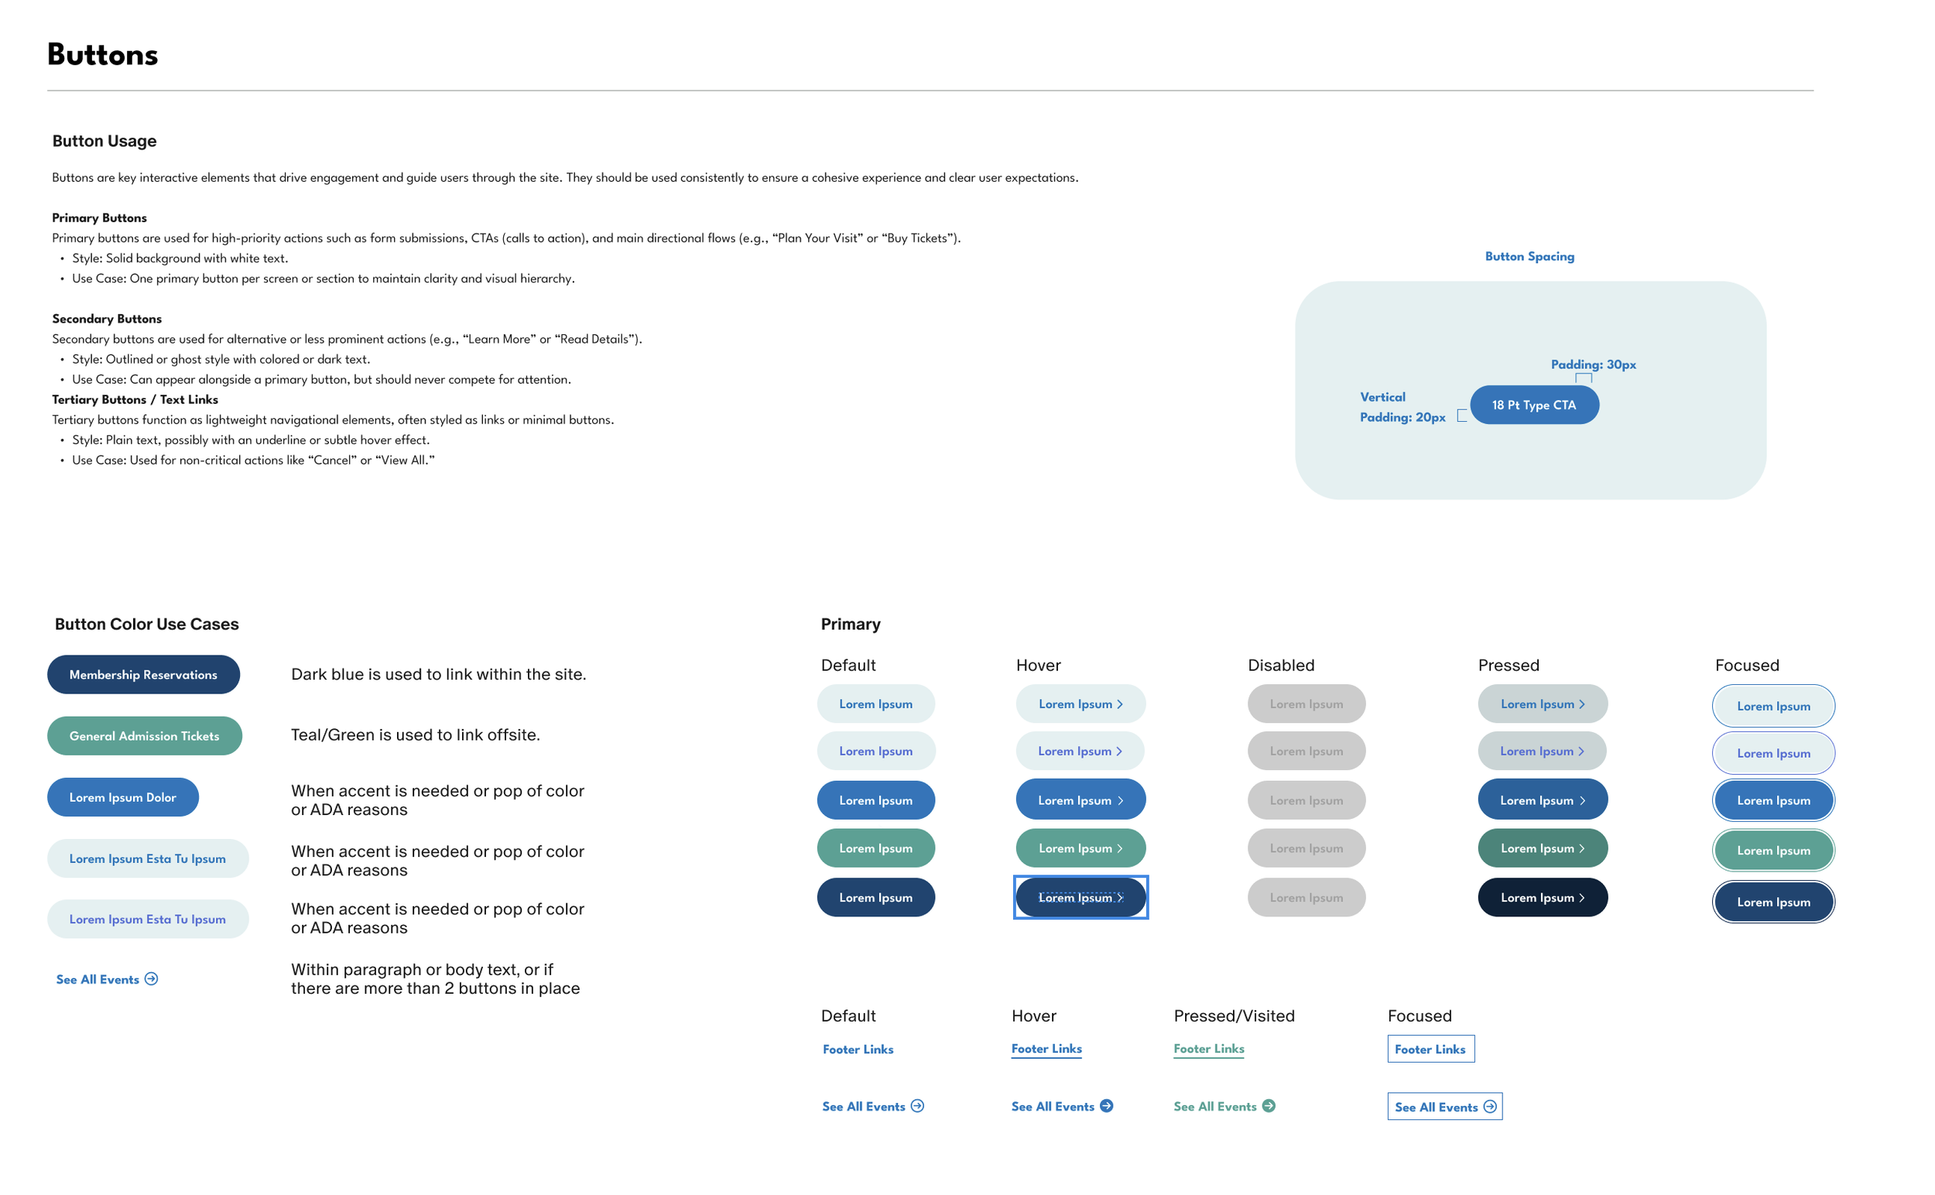The height and width of the screenshot is (1195, 1935).
Task: Click chevron in medium blue Hover Lorem Ipsum button
Action: (1121, 801)
